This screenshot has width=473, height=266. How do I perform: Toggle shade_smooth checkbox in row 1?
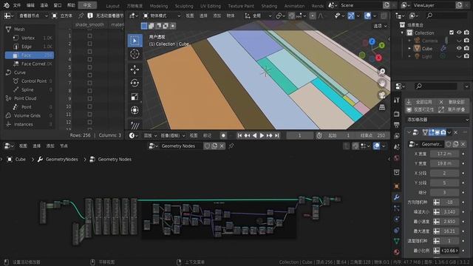89,36
